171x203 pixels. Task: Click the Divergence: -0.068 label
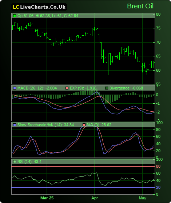126,88
